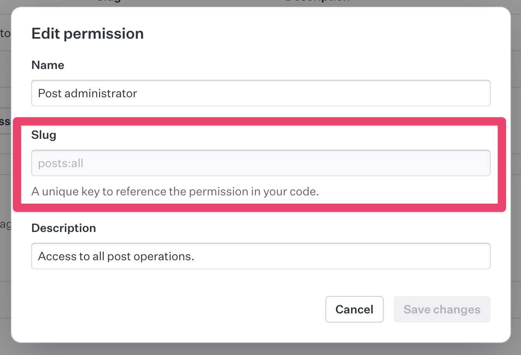The width and height of the screenshot is (521, 355).
Task: Click the Description field label
Action: (x=63, y=228)
